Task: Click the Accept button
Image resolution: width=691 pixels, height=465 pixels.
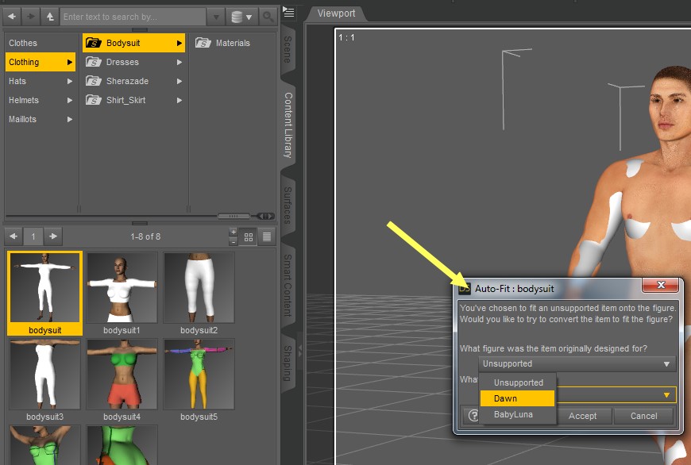Action: pos(582,416)
